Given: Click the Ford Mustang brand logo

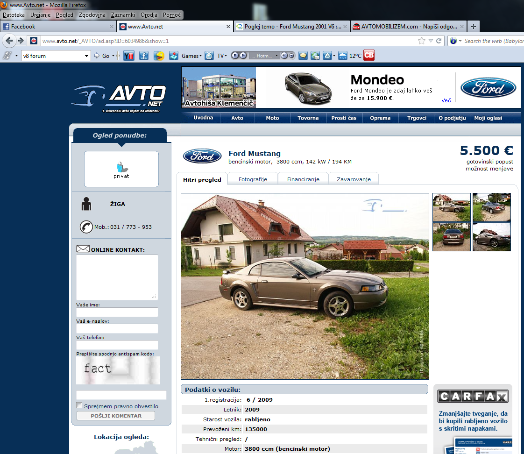Looking at the screenshot, I should [202, 156].
